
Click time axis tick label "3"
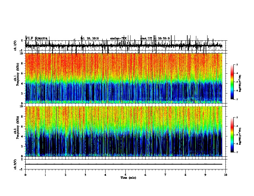[x=85, y=175]
